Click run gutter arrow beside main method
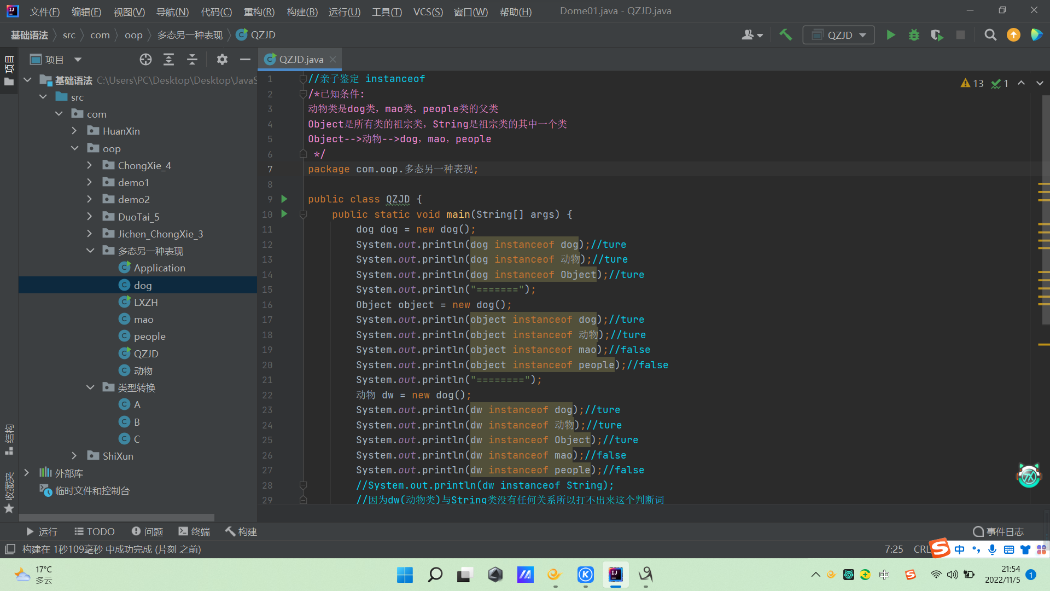 click(x=284, y=214)
